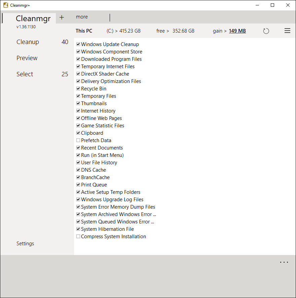296x298 pixels.
Task: Click the plus add tab icon
Action: tap(62, 17)
